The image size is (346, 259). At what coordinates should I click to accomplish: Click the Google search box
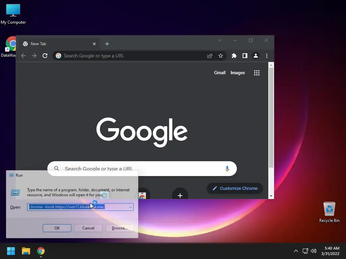(x=142, y=169)
